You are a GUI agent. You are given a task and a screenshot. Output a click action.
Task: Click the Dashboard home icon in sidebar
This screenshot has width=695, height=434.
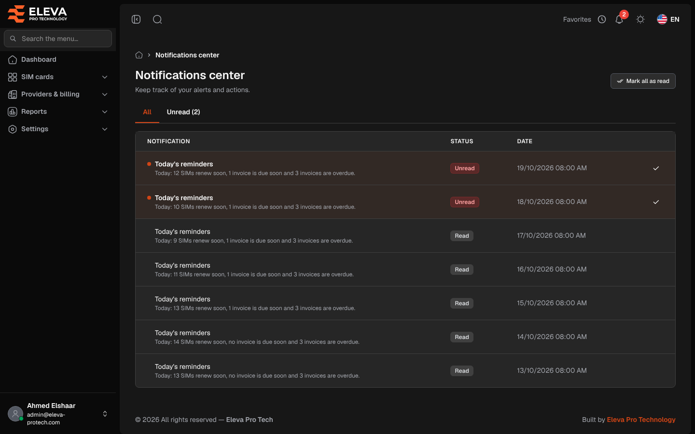tap(13, 60)
